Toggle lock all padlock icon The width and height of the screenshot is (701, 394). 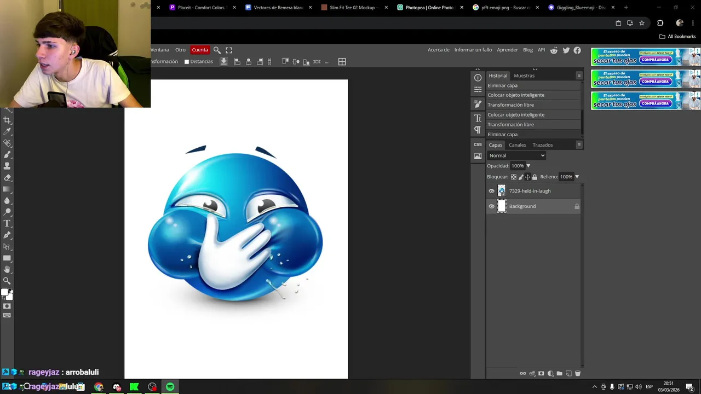click(535, 177)
